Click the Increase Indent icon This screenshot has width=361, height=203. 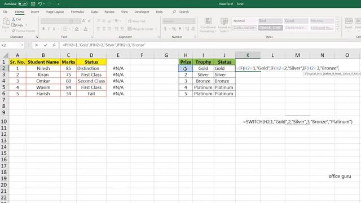(122, 29)
